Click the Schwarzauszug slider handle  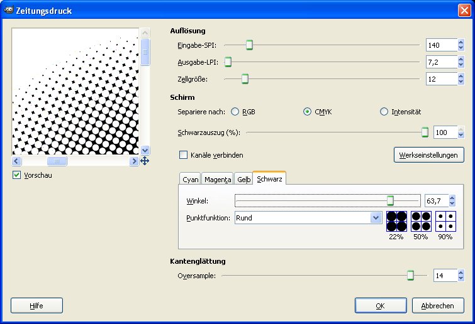425,132
